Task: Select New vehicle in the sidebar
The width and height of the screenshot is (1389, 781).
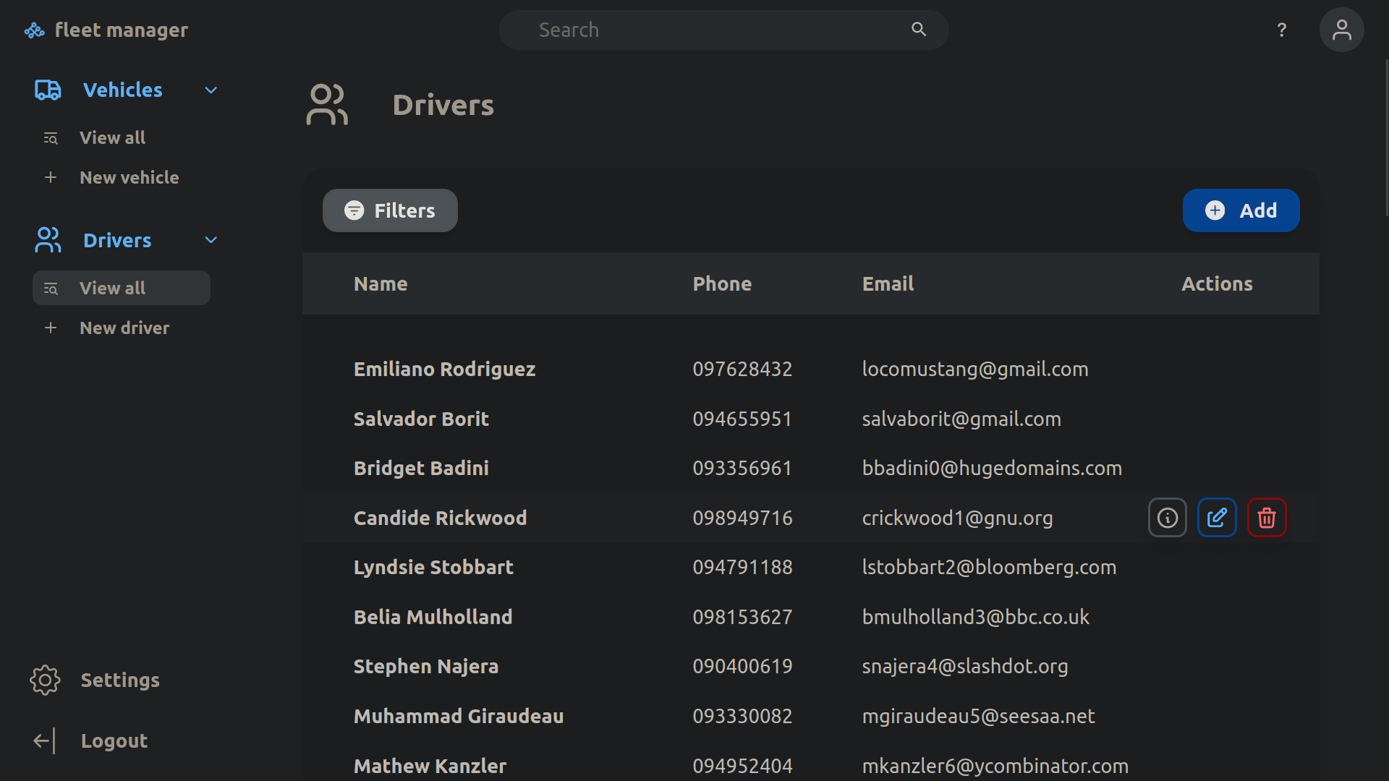Action: click(x=129, y=177)
